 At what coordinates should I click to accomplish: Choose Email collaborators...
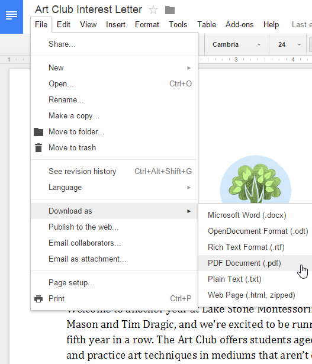[114, 243]
